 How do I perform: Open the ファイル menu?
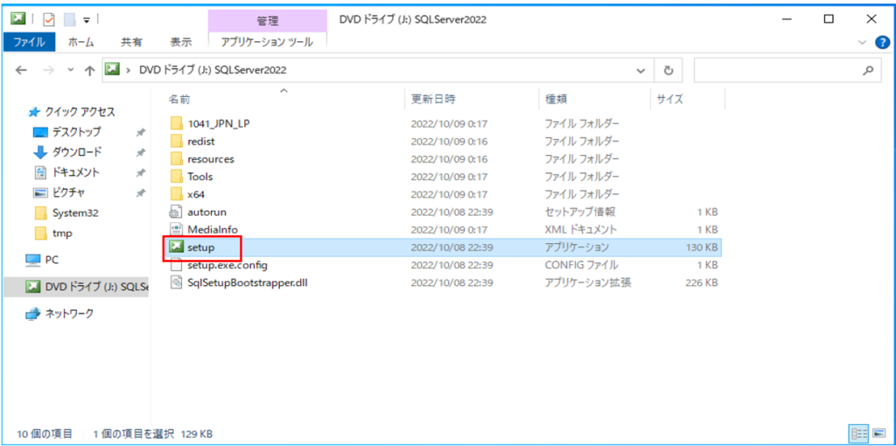point(29,41)
